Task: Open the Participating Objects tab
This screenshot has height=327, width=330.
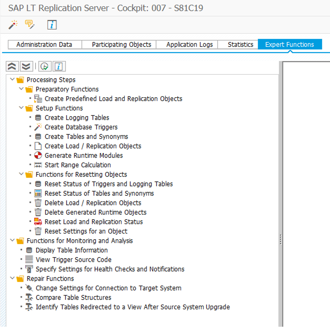Action: pyautogui.click(x=119, y=45)
